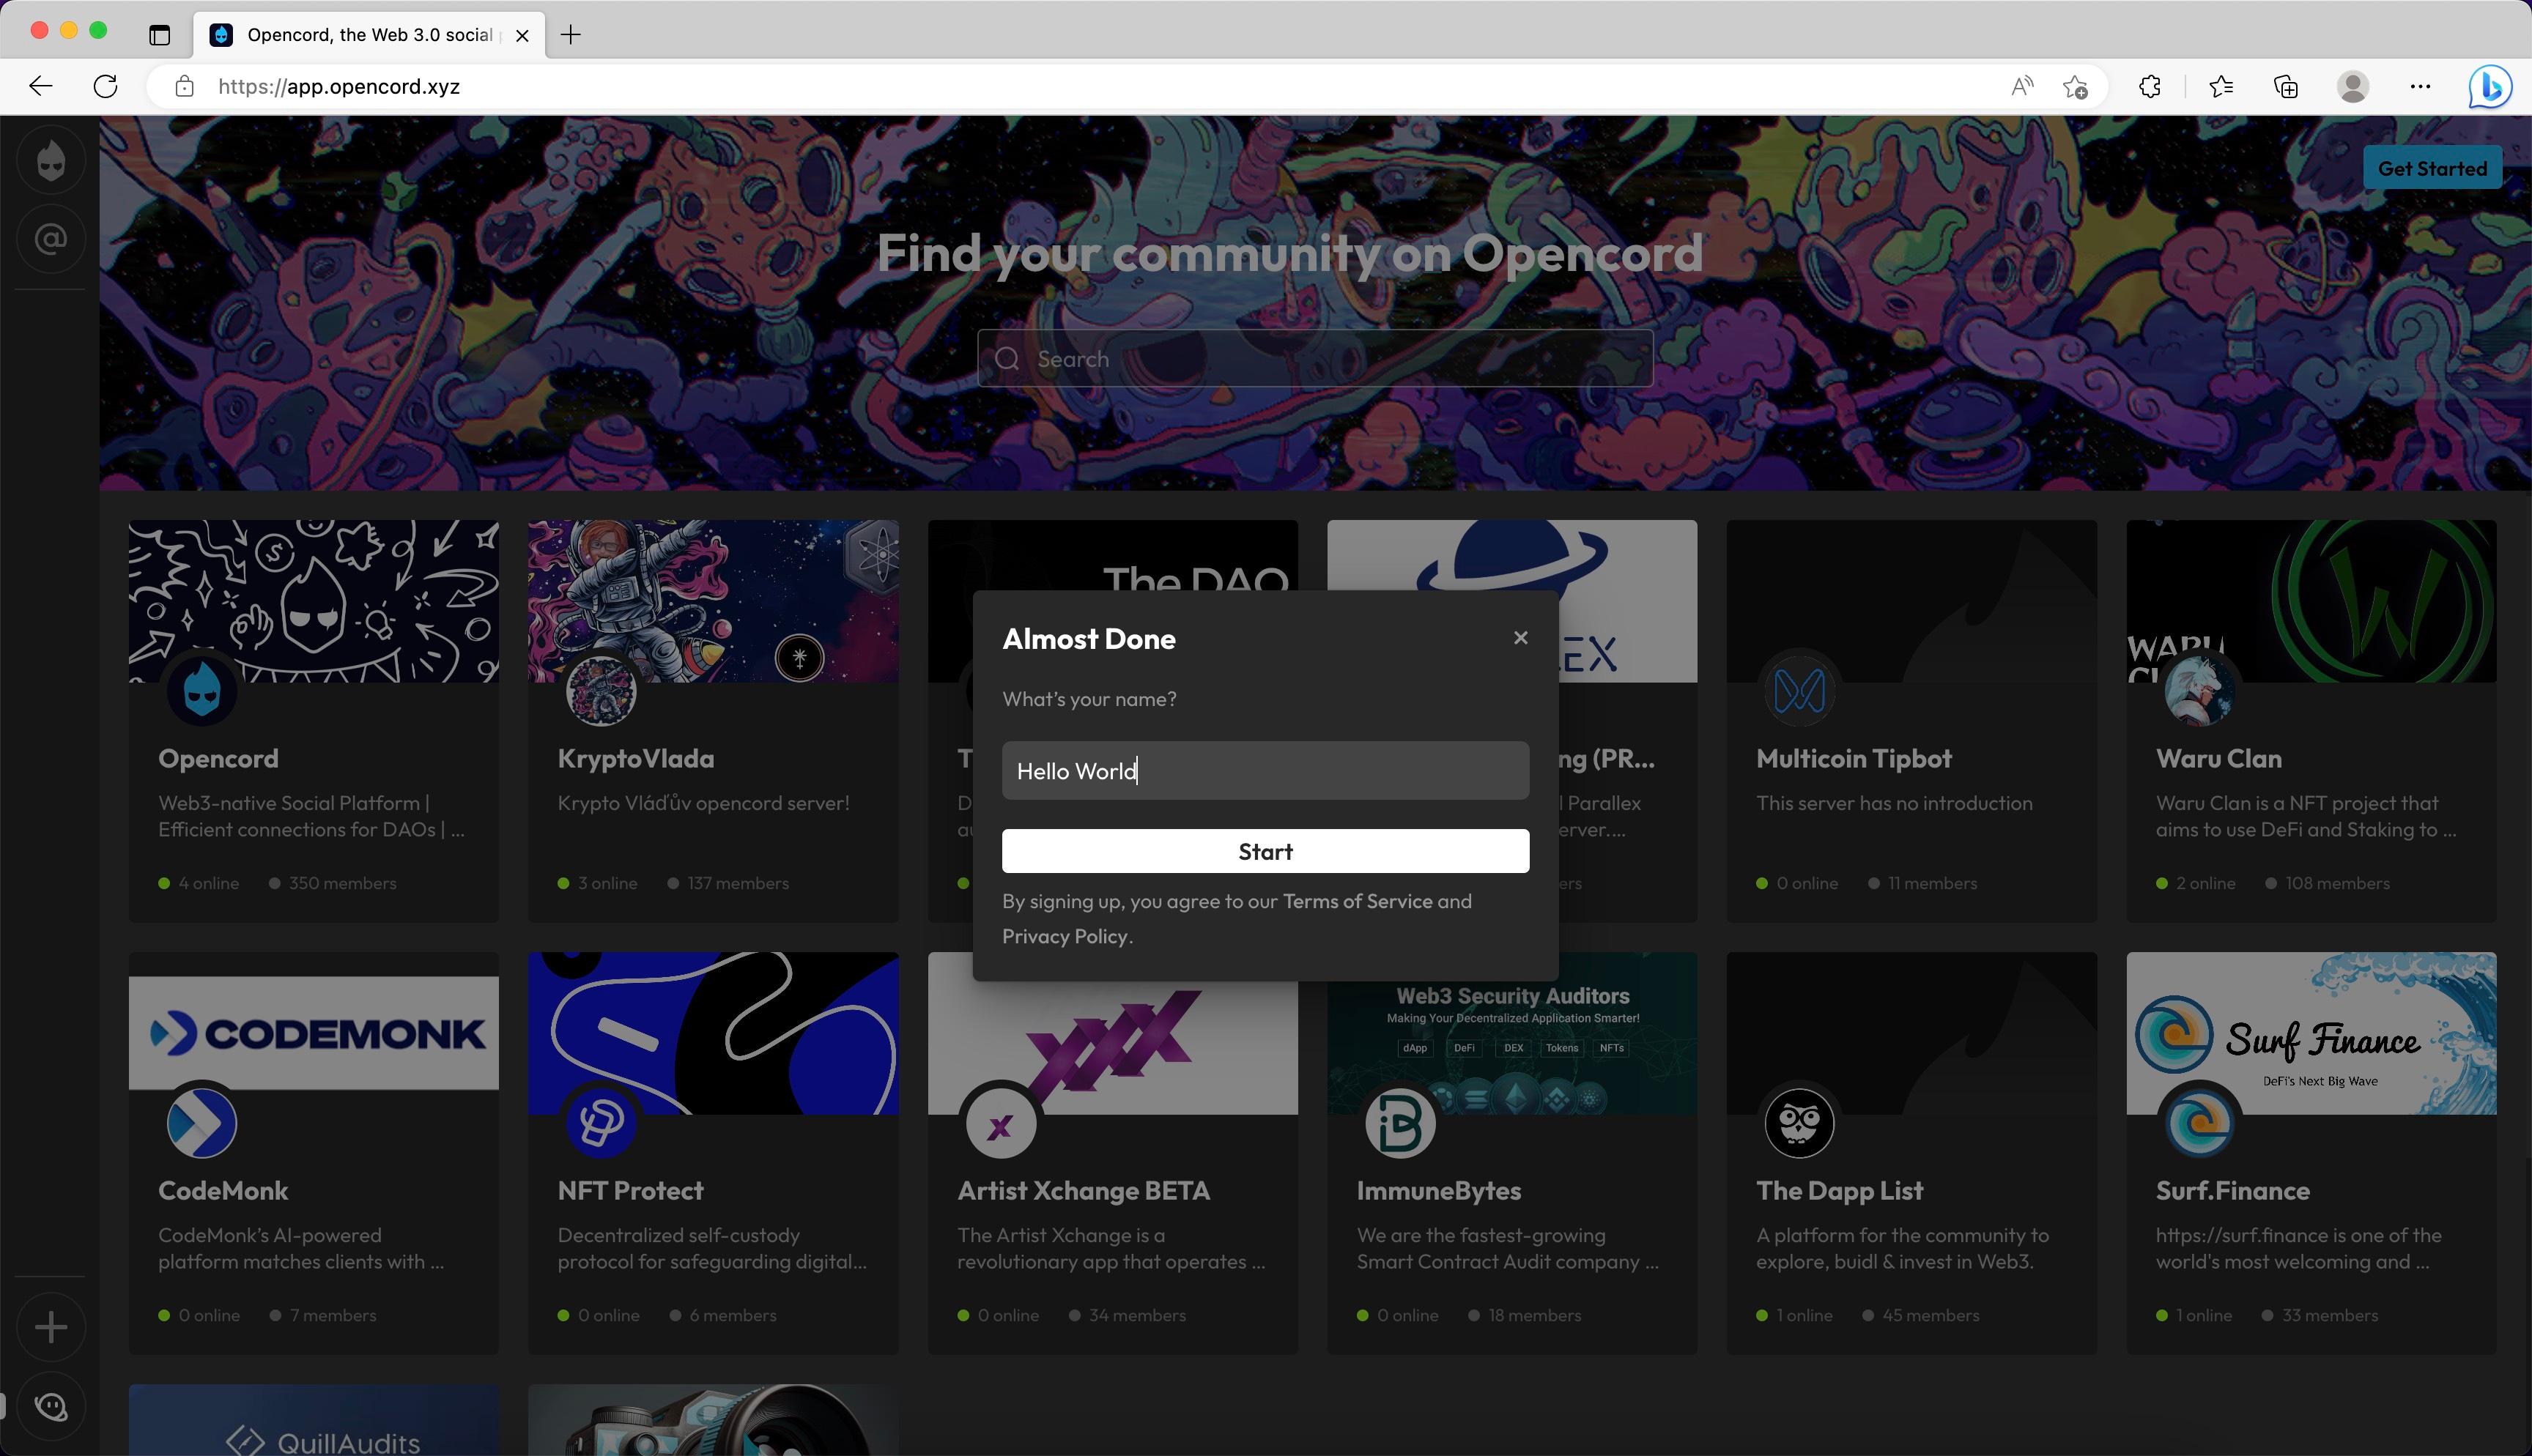The width and height of the screenshot is (2532, 1456).
Task: Click the Get Started button
Action: (2432, 168)
